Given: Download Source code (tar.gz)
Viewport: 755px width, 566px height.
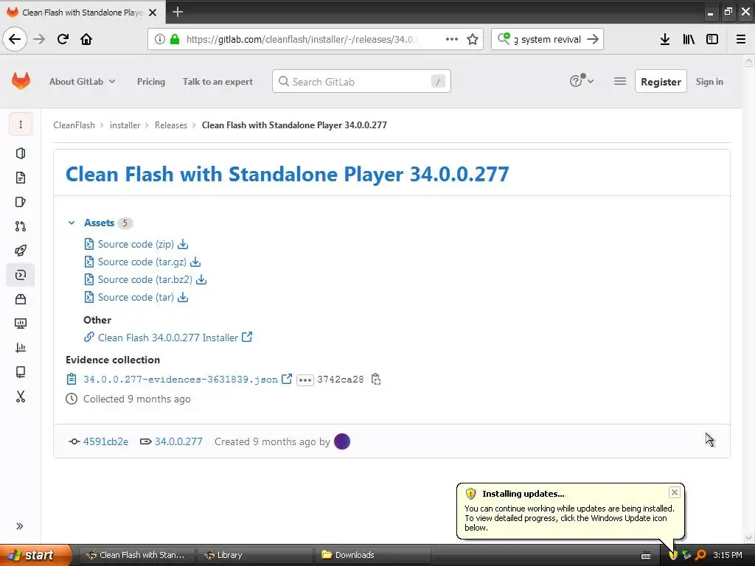Looking at the screenshot, I should click(142, 262).
